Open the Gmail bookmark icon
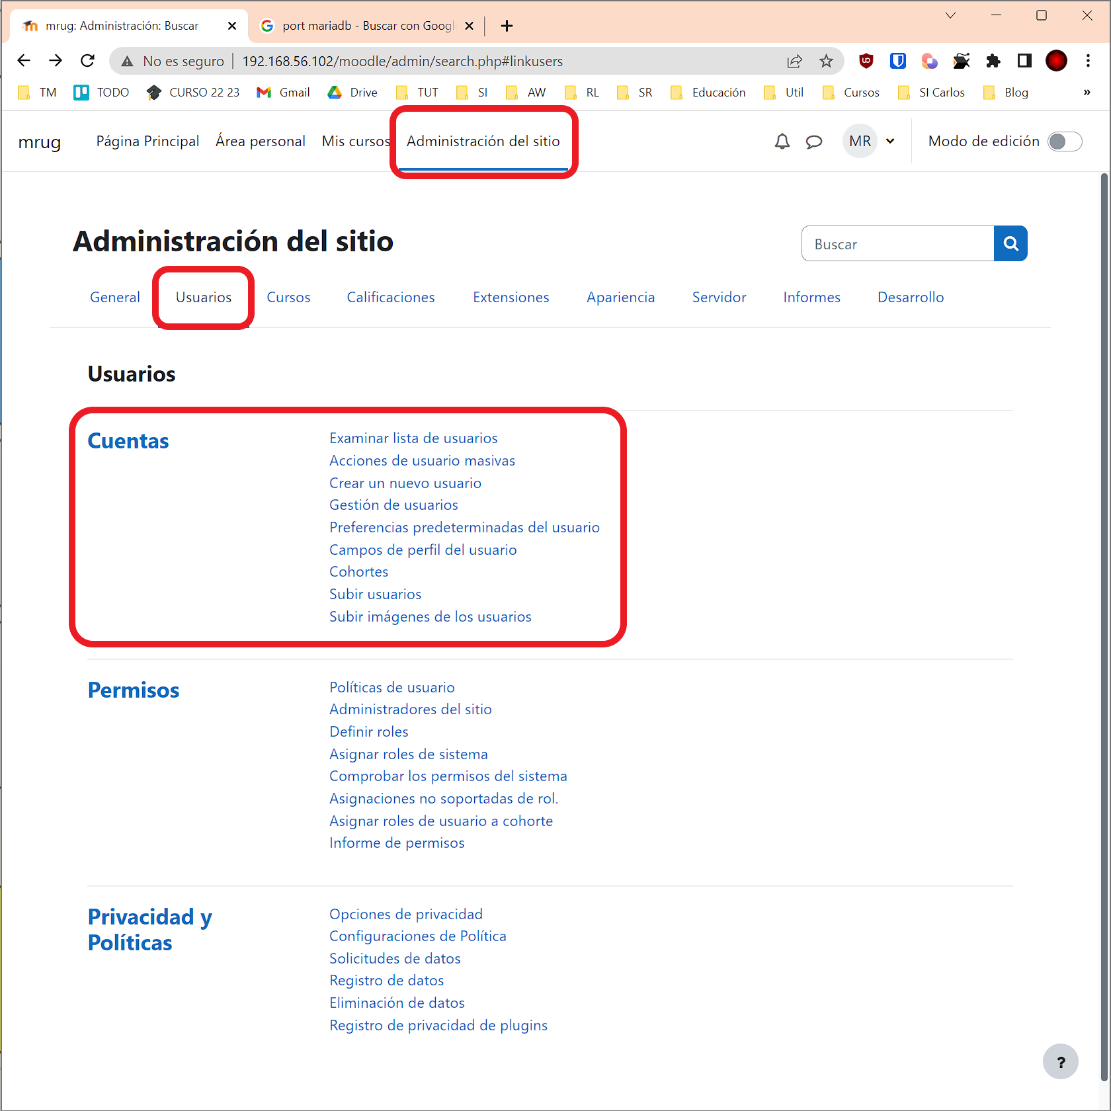 pos(263,92)
